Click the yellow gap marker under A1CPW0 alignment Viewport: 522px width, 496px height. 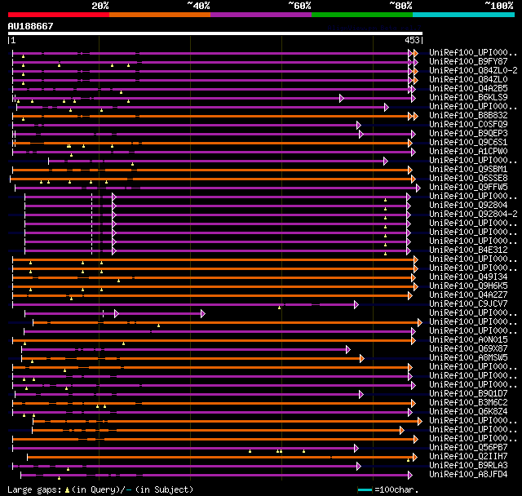71,155
